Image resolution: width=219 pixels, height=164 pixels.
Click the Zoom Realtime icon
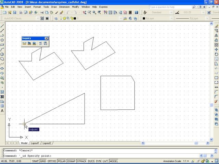[89, 12]
